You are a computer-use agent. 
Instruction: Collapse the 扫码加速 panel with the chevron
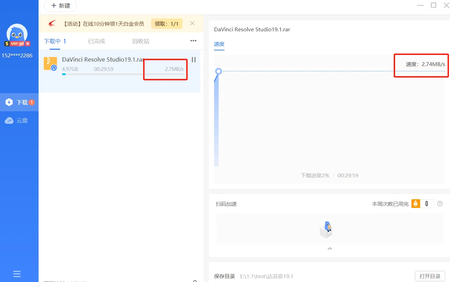(x=329, y=248)
